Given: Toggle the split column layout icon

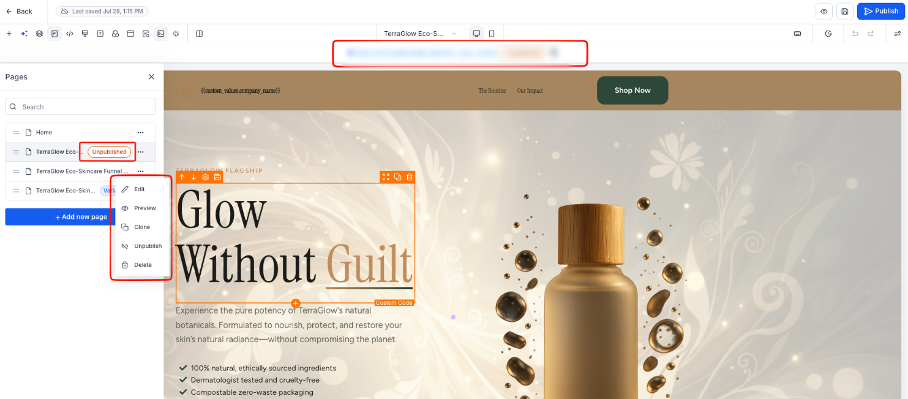Looking at the screenshot, I should pyautogui.click(x=199, y=34).
